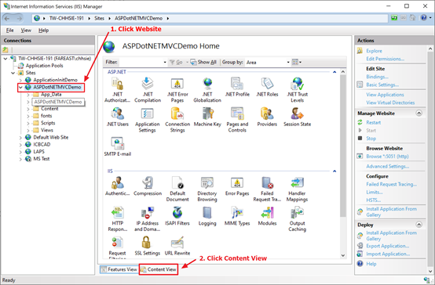Collapse the Sites tree node
The width and height of the screenshot is (435, 285).
click(x=13, y=73)
